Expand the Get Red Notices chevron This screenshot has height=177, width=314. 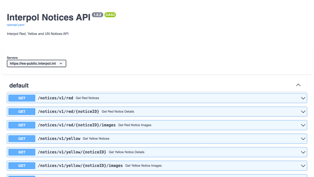pos(303,98)
